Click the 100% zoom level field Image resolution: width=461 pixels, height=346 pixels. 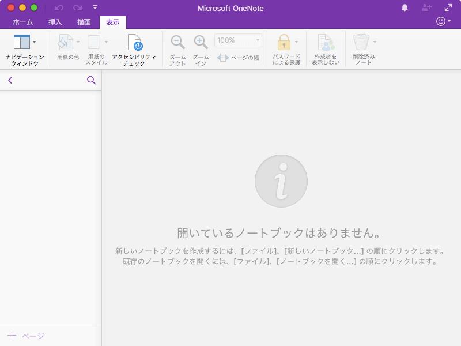pos(235,40)
